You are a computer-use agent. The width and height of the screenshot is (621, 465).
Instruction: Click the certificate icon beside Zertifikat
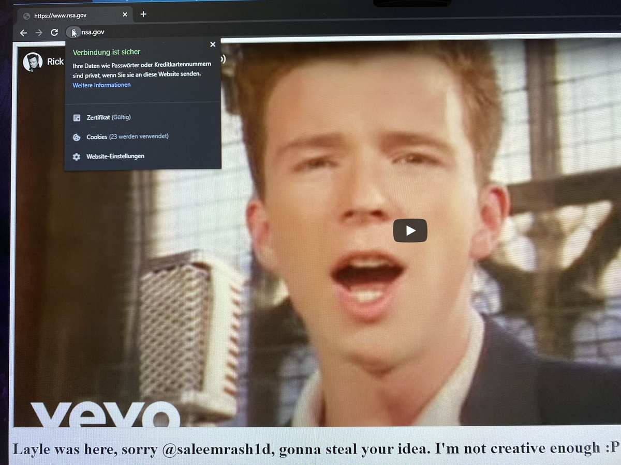point(77,118)
